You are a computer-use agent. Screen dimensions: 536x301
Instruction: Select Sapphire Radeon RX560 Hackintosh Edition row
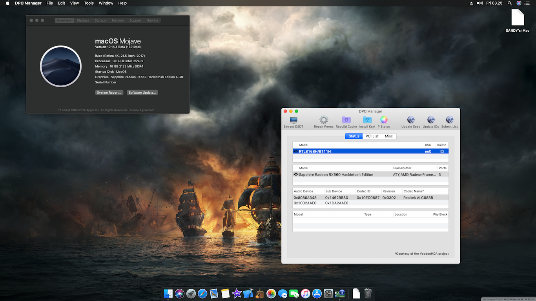coord(370,174)
